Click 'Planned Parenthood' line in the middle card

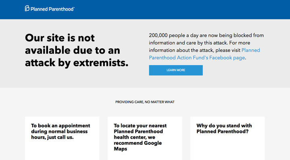[138, 131]
